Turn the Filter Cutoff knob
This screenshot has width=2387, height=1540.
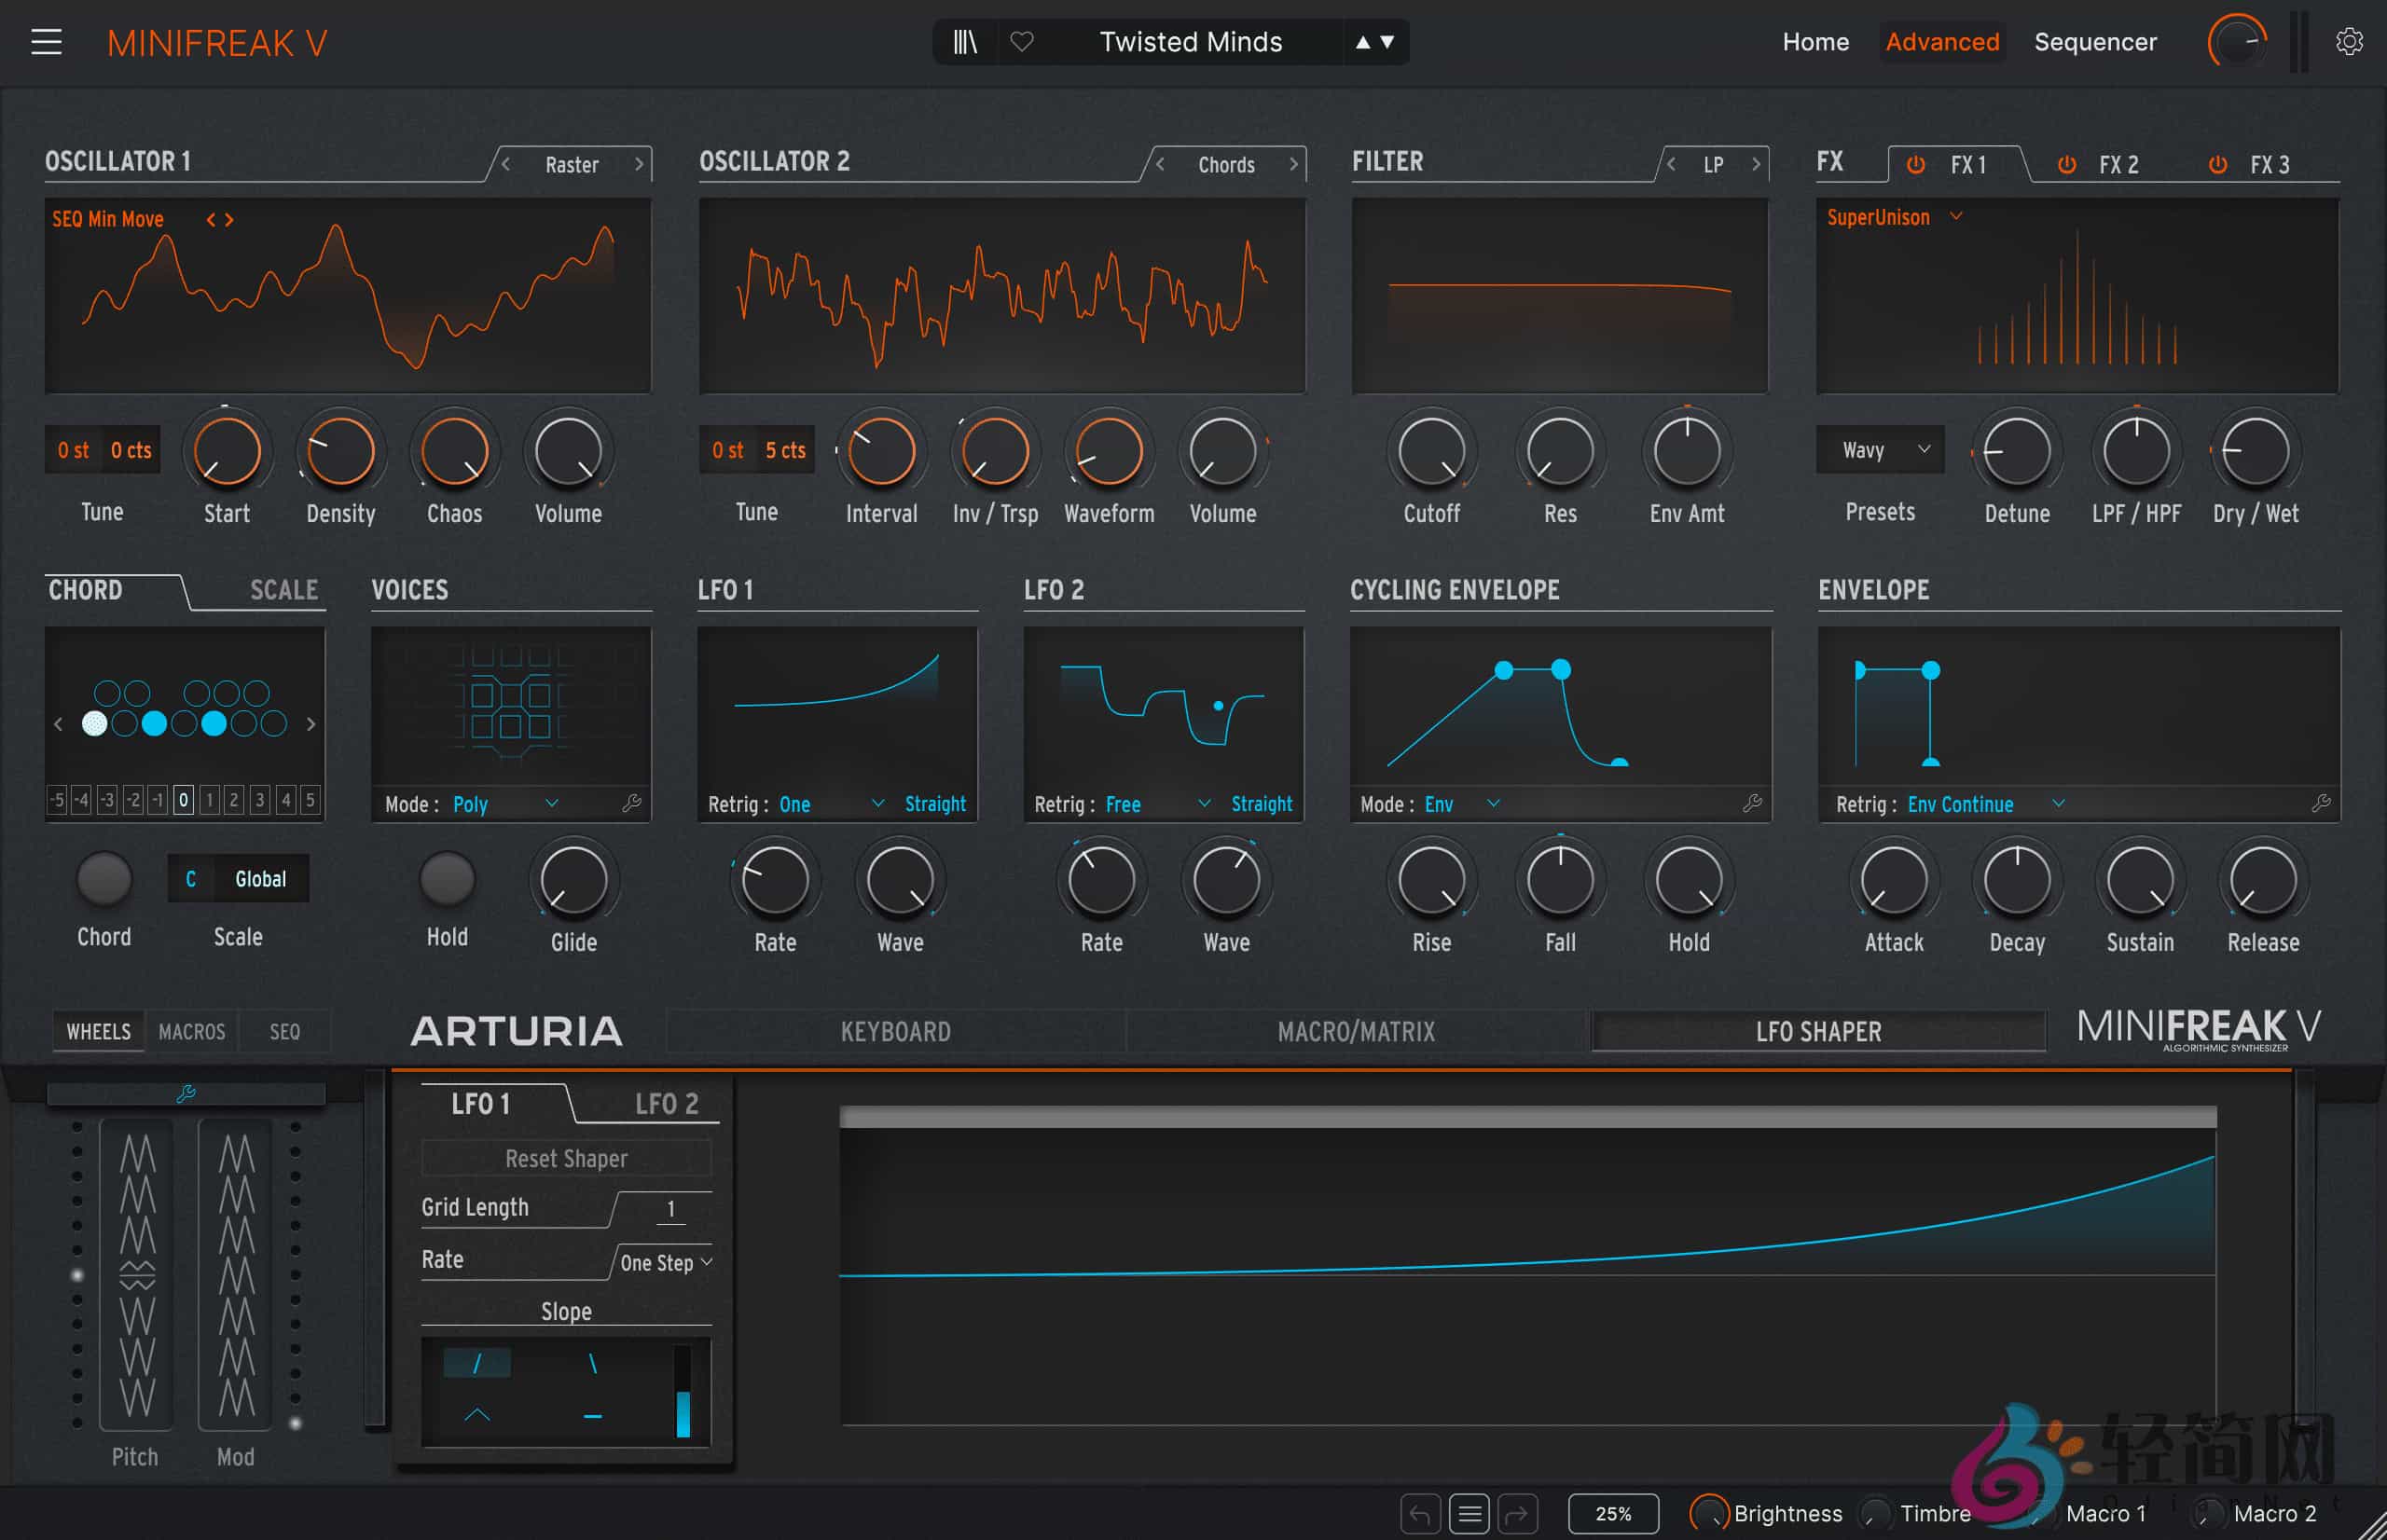(x=1431, y=452)
